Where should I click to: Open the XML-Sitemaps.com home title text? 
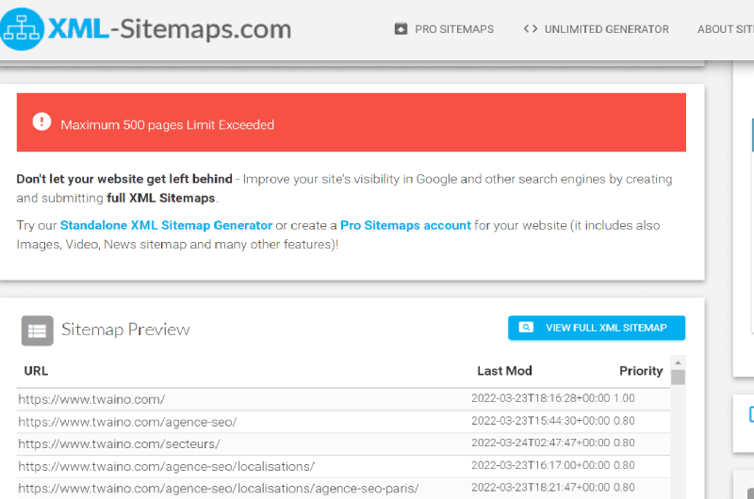click(170, 29)
